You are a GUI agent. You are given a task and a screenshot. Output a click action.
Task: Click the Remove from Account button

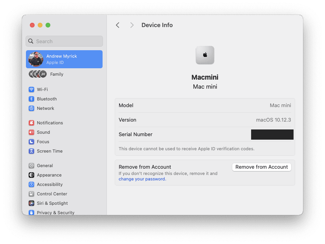click(262, 167)
